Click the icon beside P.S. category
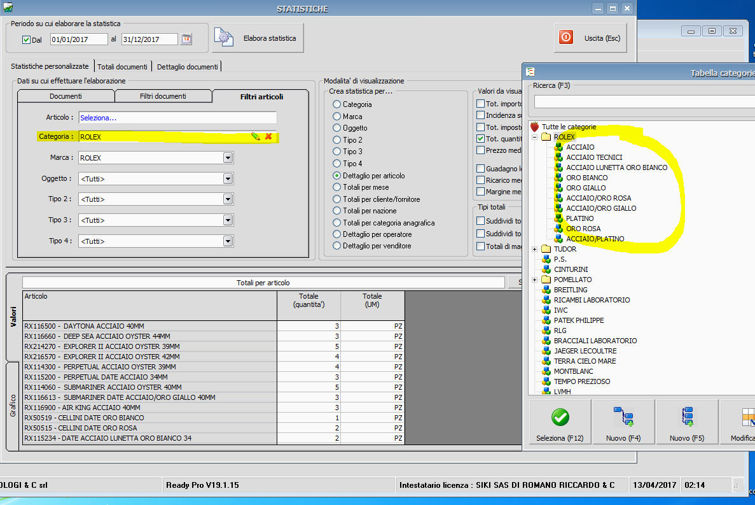The width and height of the screenshot is (755, 505). coord(546,259)
